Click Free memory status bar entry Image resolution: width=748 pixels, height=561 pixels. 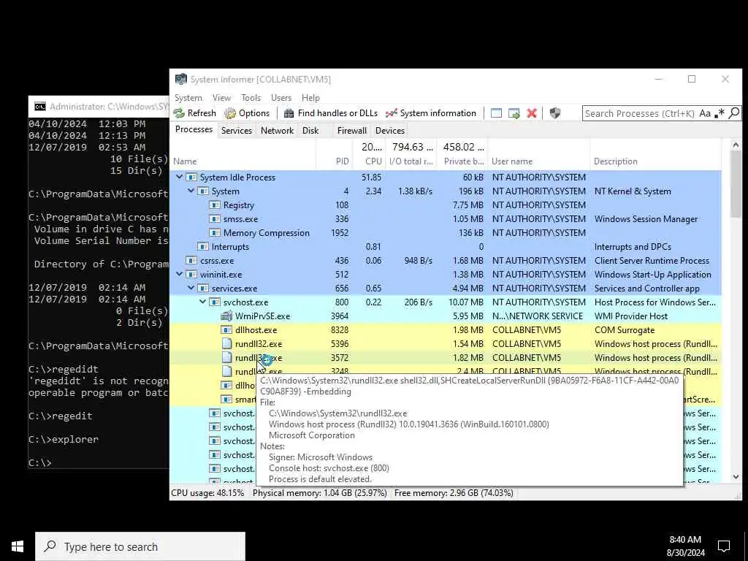pyautogui.click(x=454, y=493)
